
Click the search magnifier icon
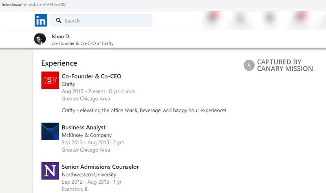point(59,21)
